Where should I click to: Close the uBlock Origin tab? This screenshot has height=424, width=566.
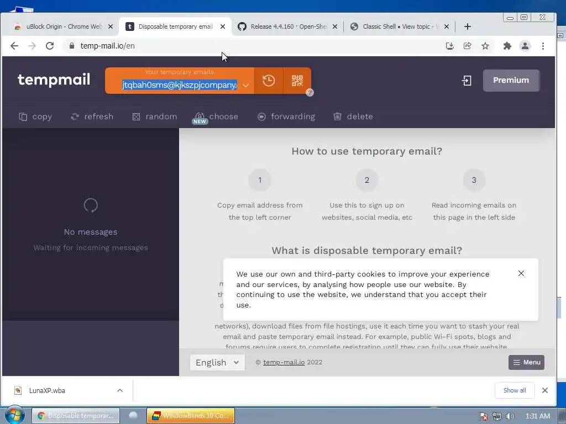[111, 26]
